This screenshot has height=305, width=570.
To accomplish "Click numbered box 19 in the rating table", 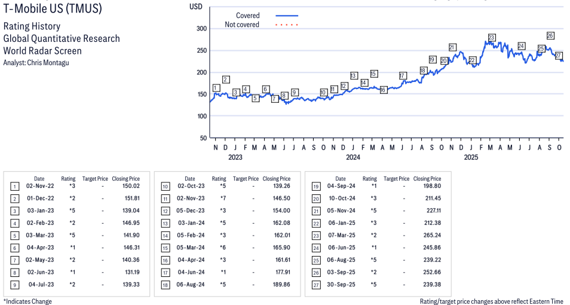I will point(315,187).
